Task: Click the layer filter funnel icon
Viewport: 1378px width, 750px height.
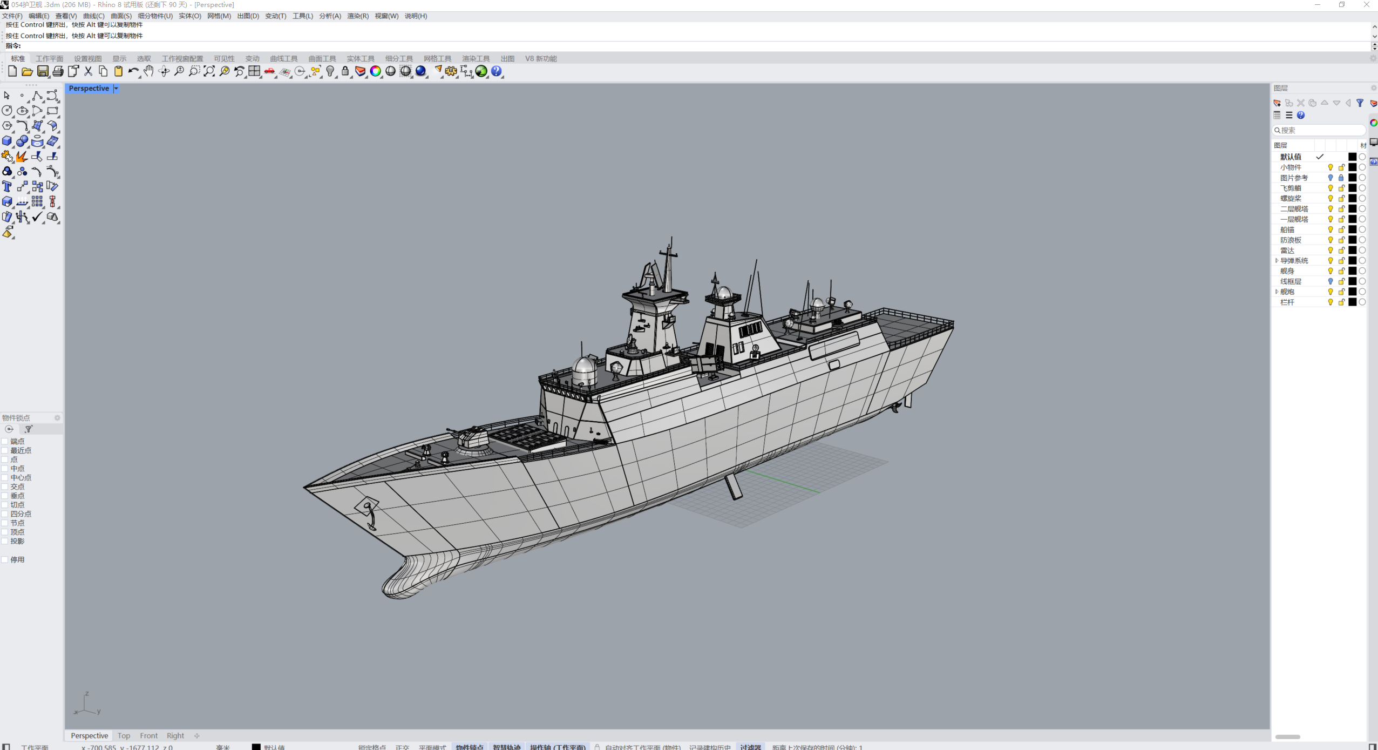Action: [1360, 103]
